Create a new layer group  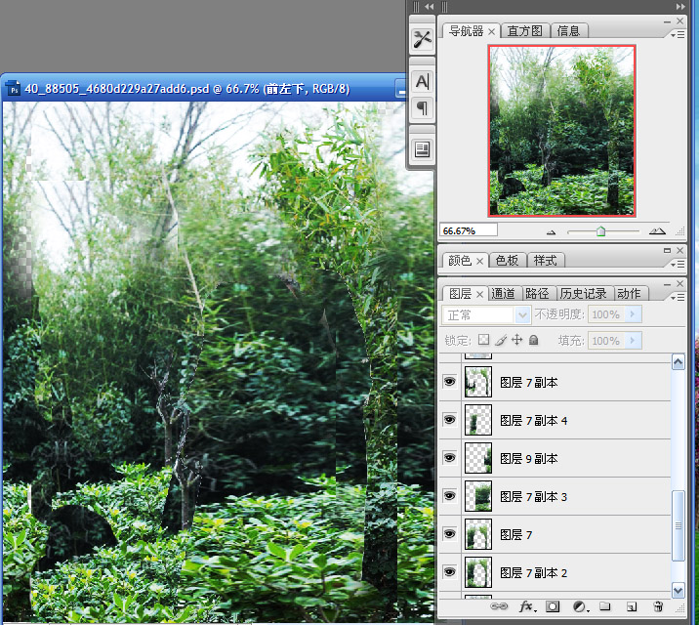click(605, 606)
